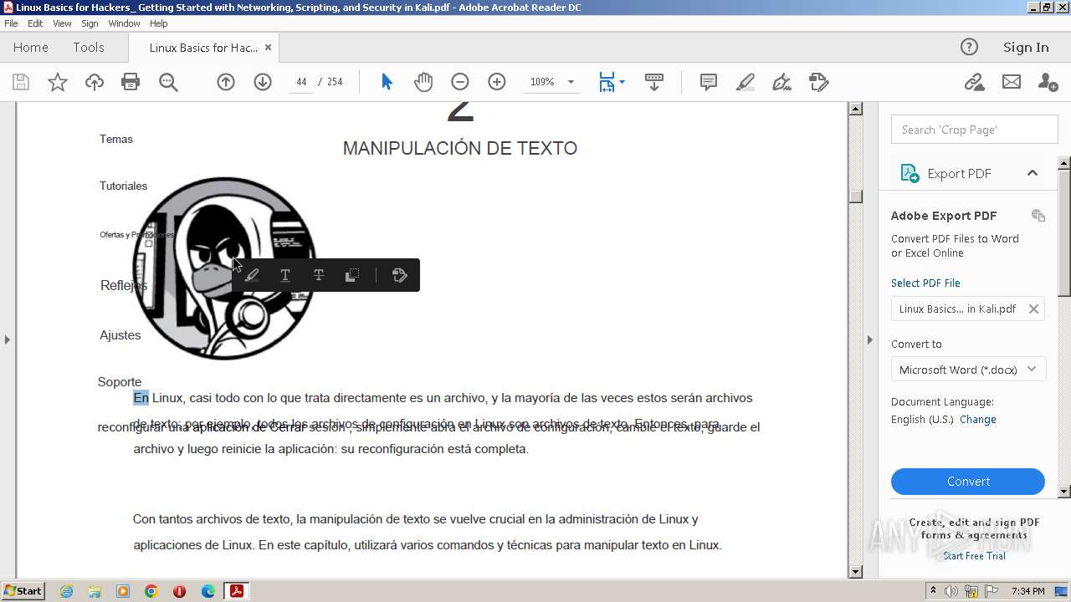Open Opera from taskbar

[x=179, y=591]
